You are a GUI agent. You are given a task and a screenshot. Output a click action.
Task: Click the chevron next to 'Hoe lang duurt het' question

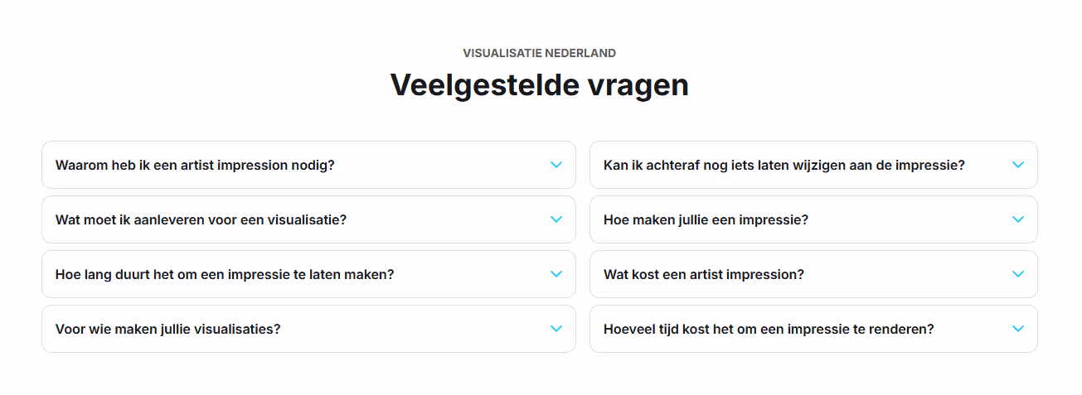556,274
